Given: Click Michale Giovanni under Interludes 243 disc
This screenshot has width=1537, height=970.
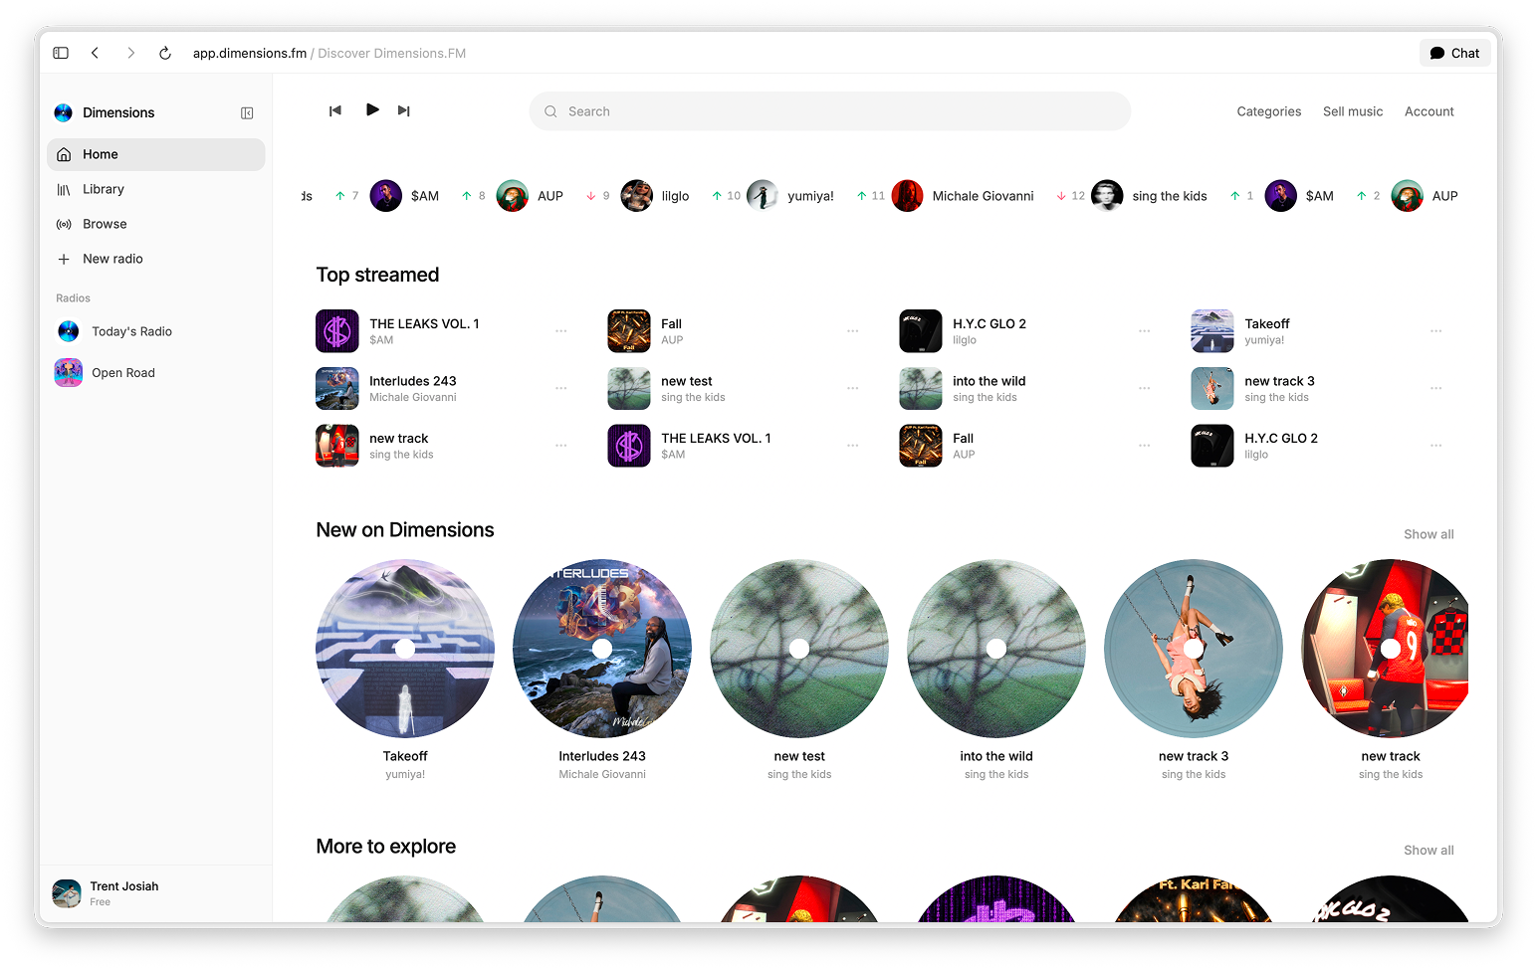Looking at the screenshot, I should (602, 775).
